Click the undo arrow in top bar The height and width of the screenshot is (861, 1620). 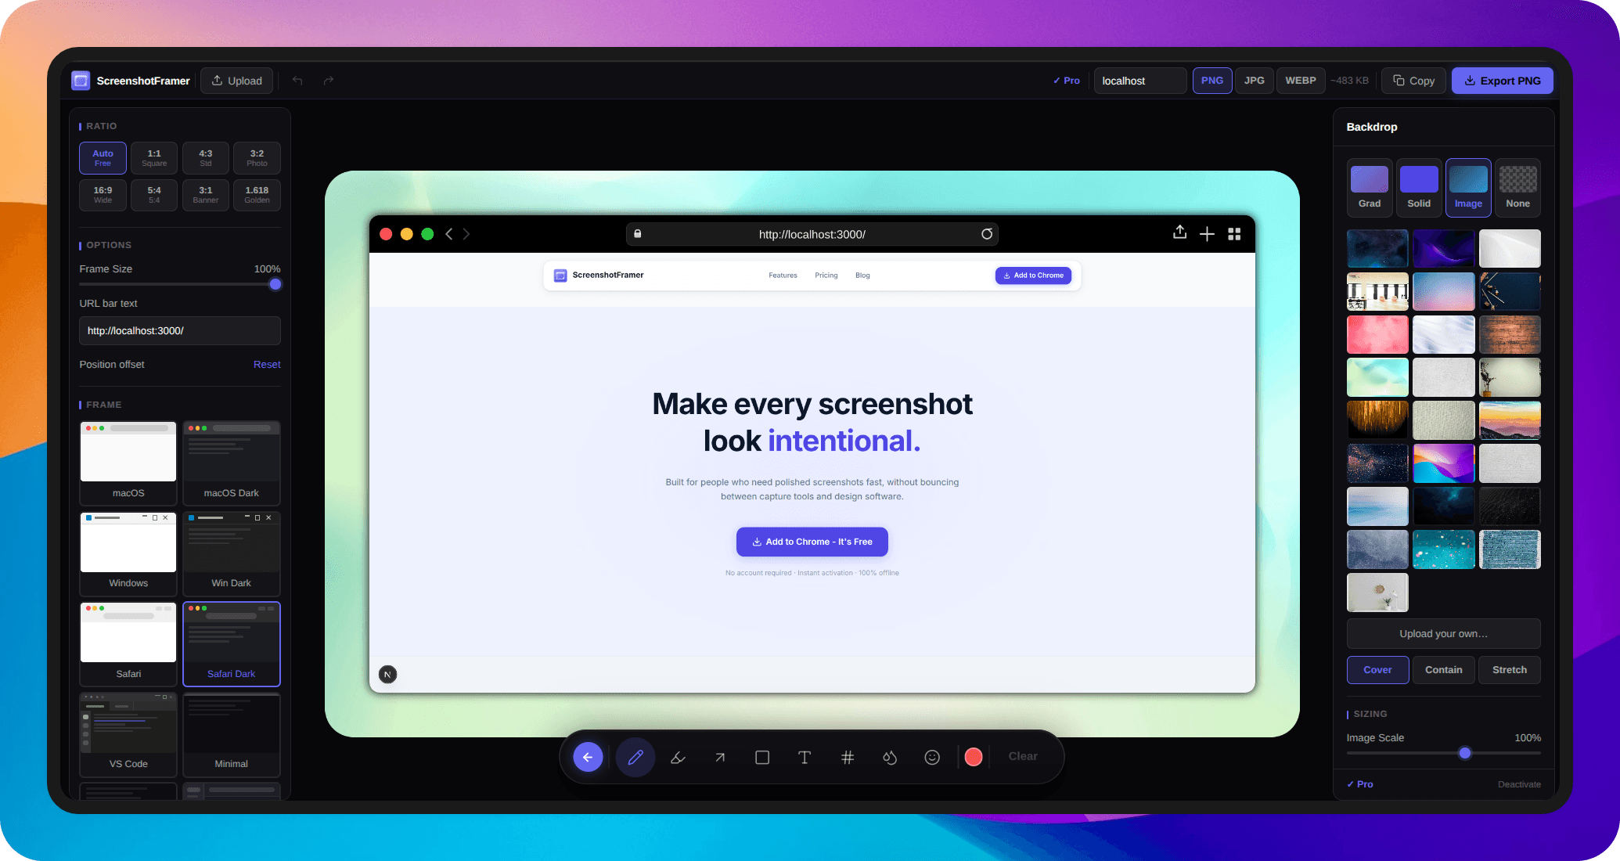click(x=297, y=81)
